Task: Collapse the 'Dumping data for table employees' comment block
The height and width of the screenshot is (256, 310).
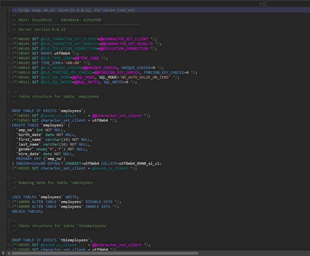Action: coord(9,178)
